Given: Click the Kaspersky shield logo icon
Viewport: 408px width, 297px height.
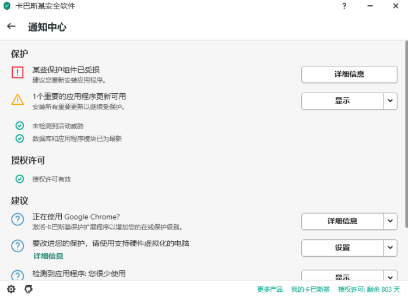Looking at the screenshot, I should coord(7,6).
